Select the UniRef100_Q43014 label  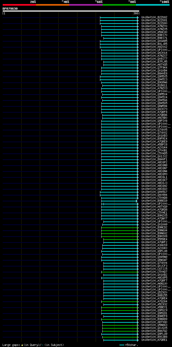tap(154, 53)
